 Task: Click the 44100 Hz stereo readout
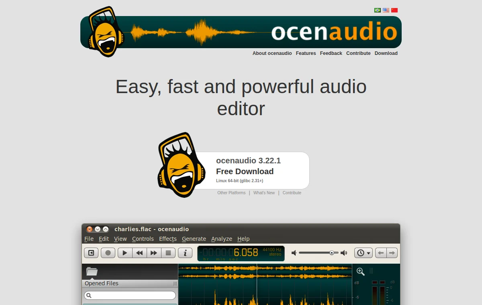(x=272, y=252)
